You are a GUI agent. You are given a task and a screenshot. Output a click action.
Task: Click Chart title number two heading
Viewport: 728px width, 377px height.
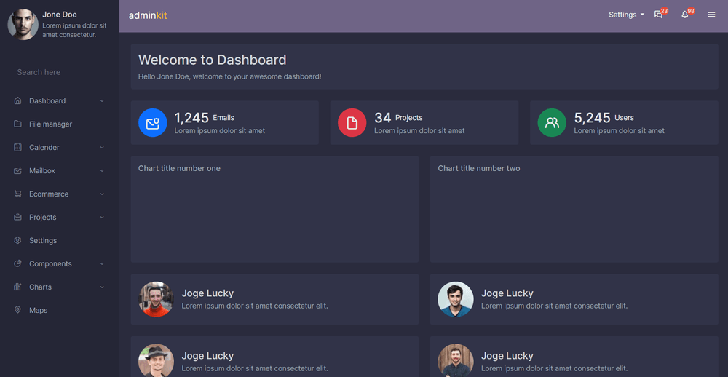(x=479, y=168)
